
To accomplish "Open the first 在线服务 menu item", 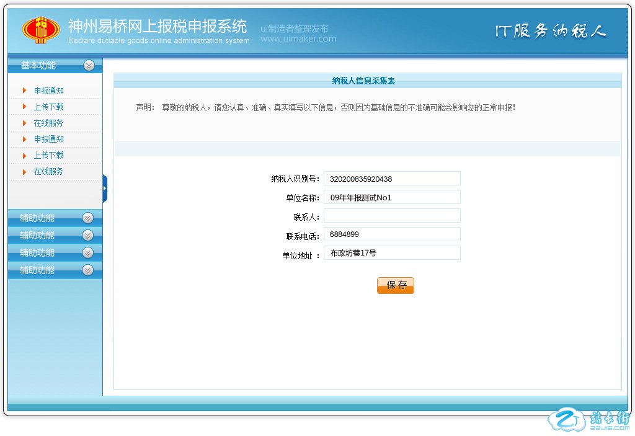I will pyautogui.click(x=48, y=123).
